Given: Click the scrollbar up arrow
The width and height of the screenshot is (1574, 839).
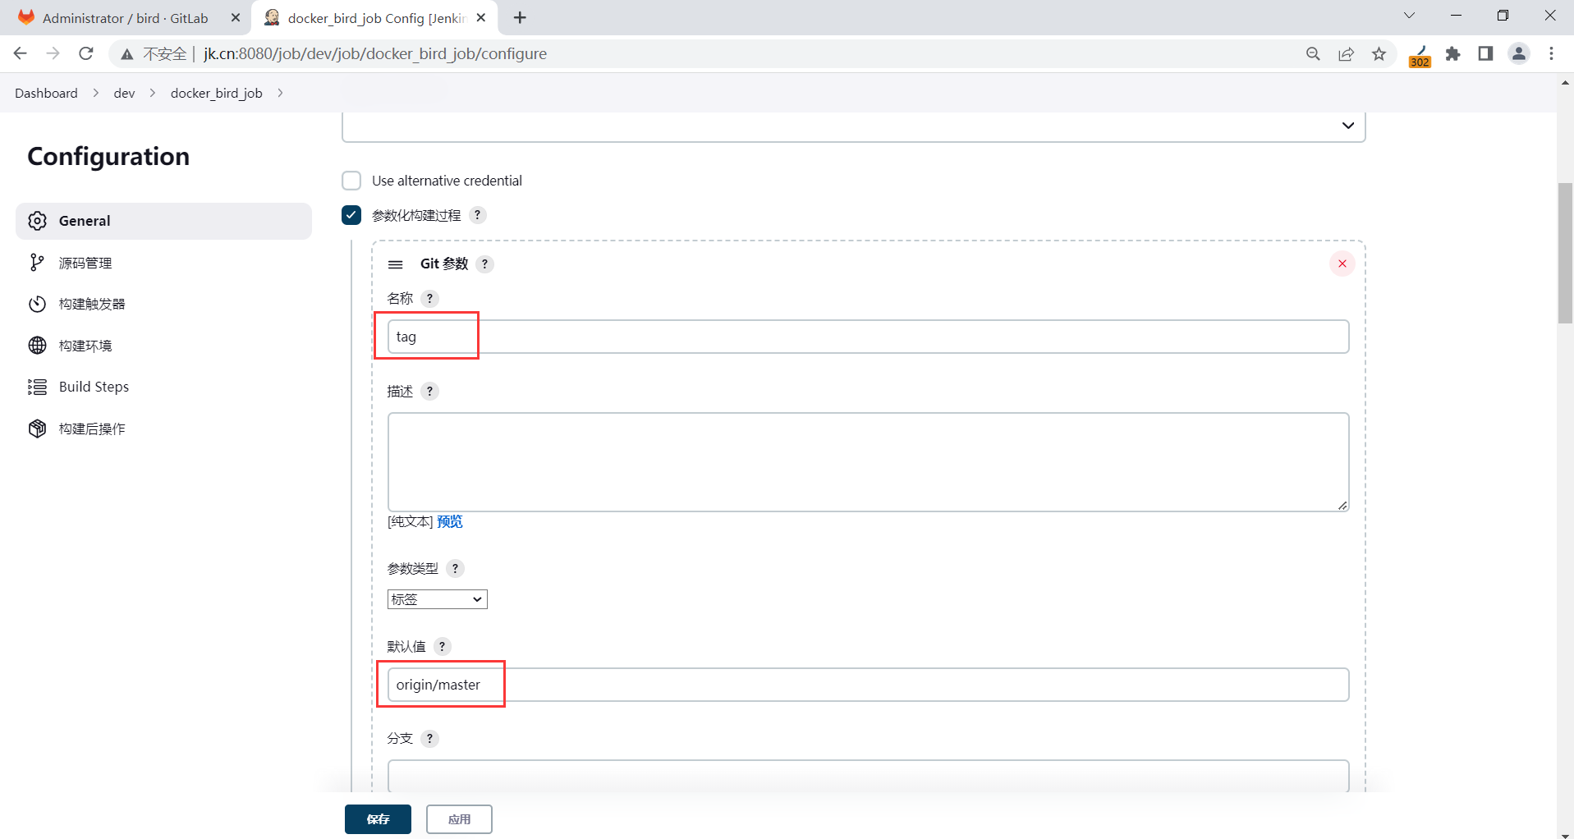Looking at the screenshot, I should point(1566,82).
